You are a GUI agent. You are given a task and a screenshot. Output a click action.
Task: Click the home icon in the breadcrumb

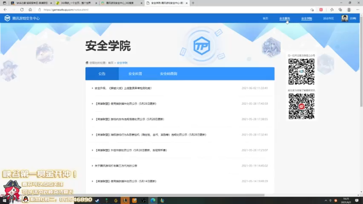click(x=87, y=63)
